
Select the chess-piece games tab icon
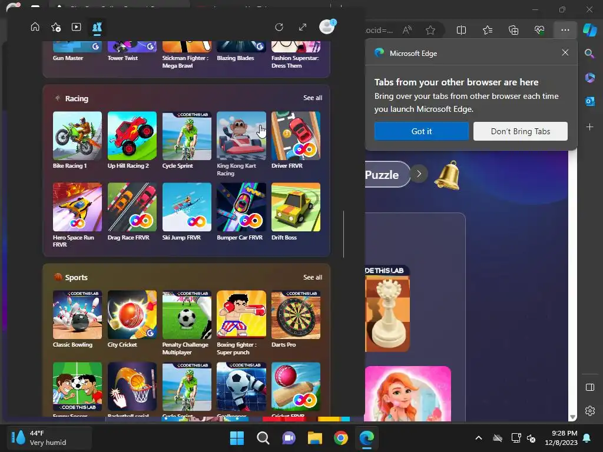click(97, 27)
